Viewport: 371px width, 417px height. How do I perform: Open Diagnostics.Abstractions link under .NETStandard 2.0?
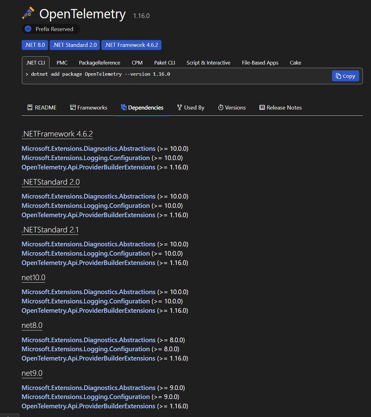pyautogui.click(x=88, y=196)
